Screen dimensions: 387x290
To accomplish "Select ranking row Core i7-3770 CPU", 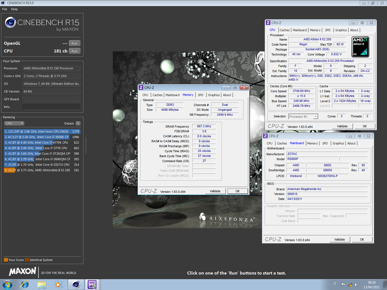I will click(42, 148).
